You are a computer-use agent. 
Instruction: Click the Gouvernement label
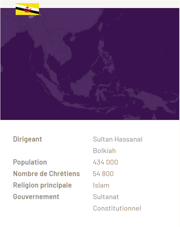(x=36, y=197)
